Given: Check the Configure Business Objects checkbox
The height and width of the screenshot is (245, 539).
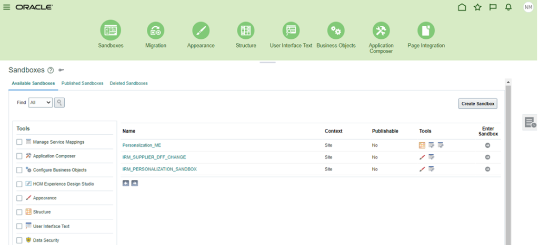Looking at the screenshot, I should pos(19,170).
